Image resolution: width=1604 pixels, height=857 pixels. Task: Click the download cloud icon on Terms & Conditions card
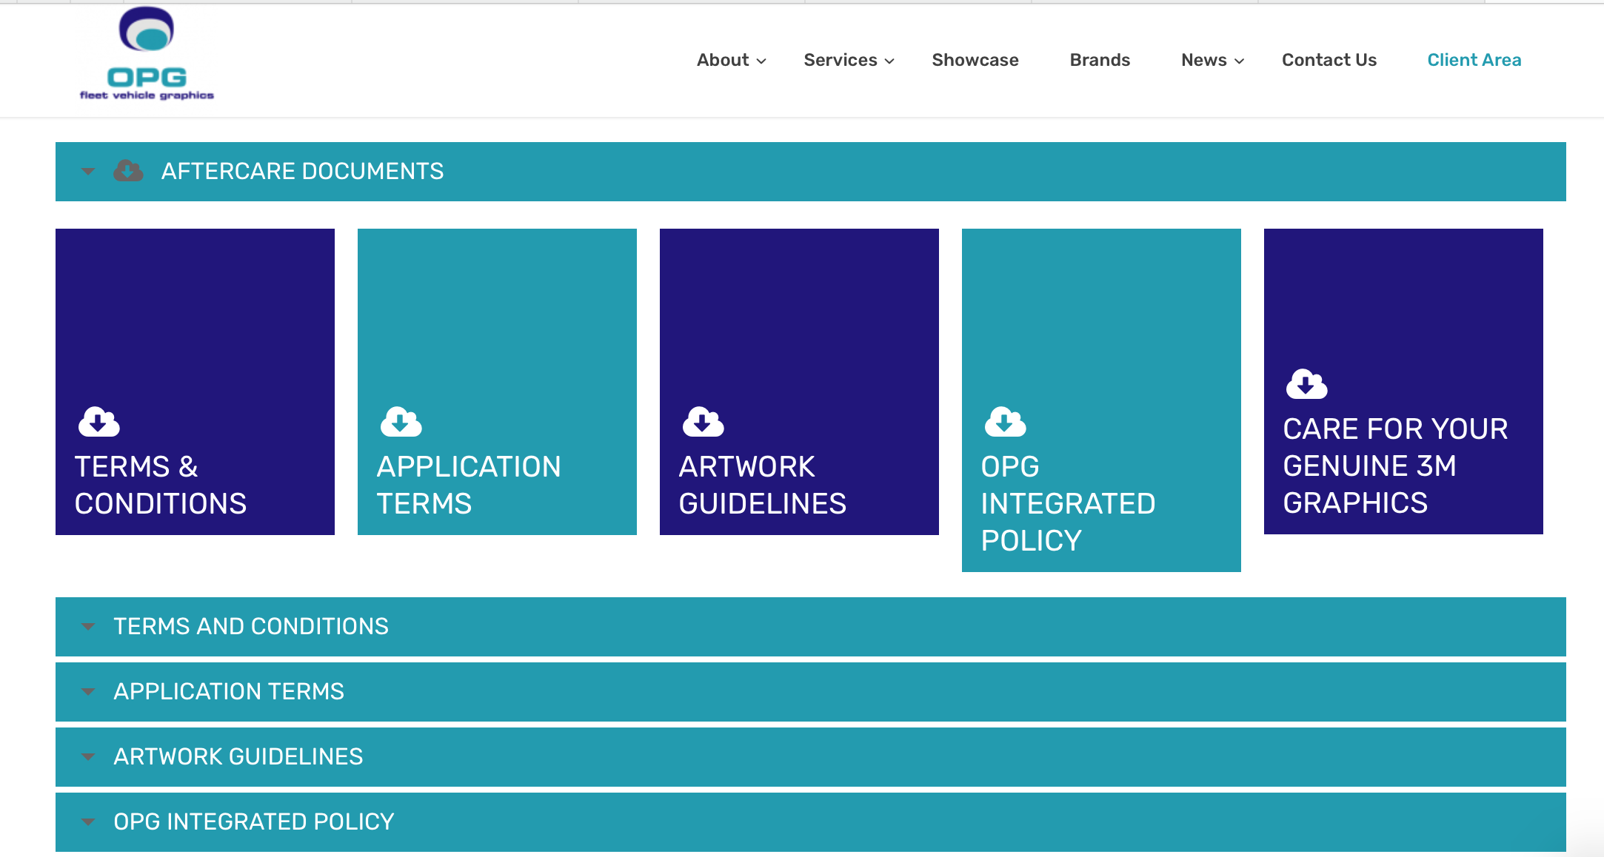click(x=99, y=421)
